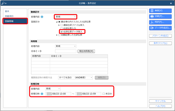Open 複数指定時の検索方法 dropdown
This screenshot has width=175, height=111.
click(75, 78)
